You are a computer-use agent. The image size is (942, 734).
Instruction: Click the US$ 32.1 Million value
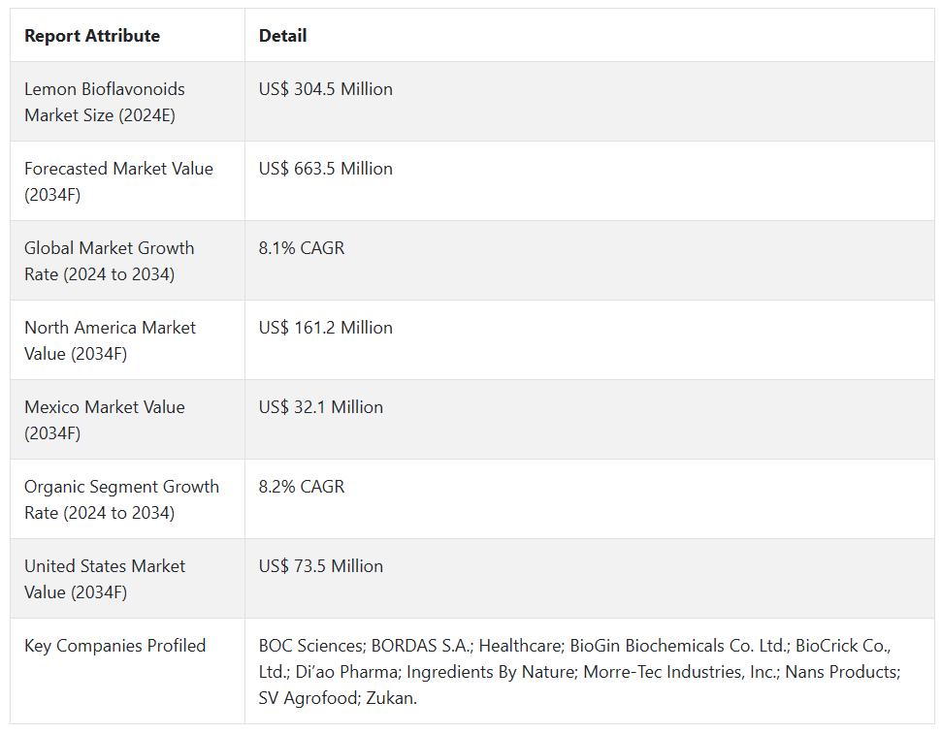pos(321,407)
